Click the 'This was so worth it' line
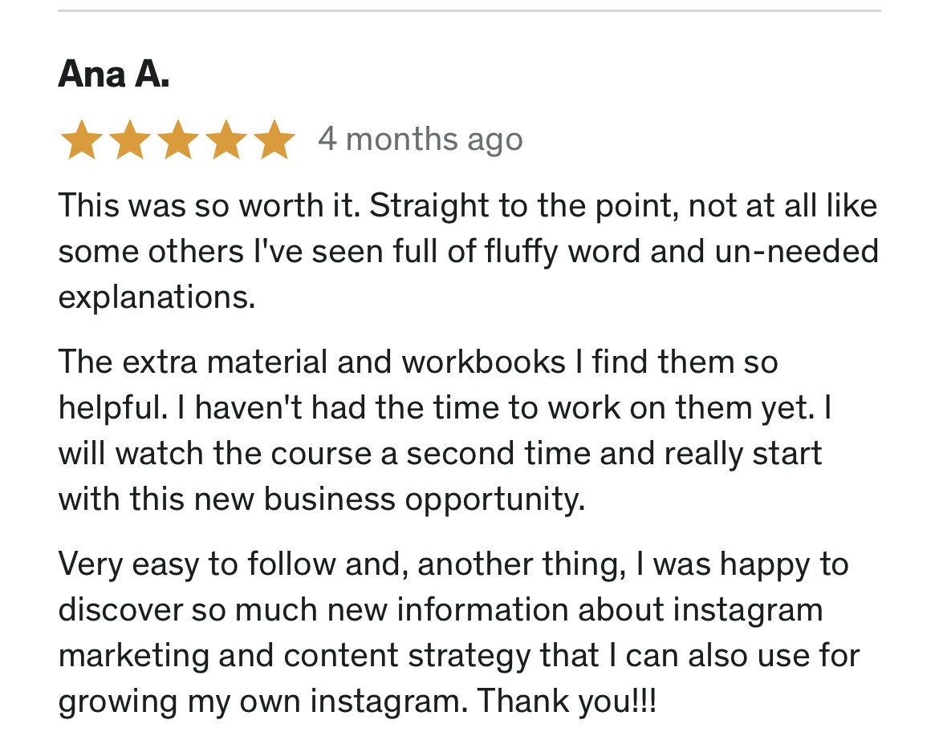939x744 pixels. click(468, 206)
